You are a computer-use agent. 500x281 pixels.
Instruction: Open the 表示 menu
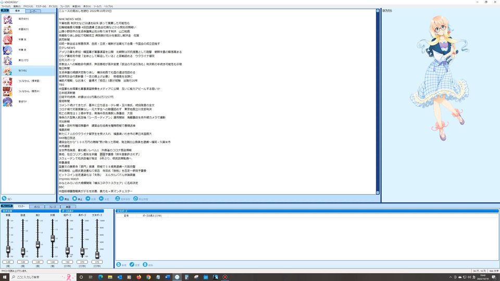pyautogui.click(x=87, y=6)
